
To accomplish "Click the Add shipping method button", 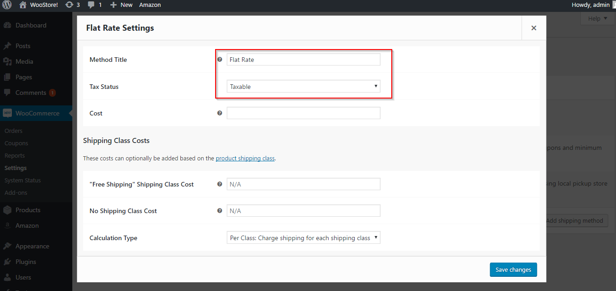I will (x=575, y=220).
